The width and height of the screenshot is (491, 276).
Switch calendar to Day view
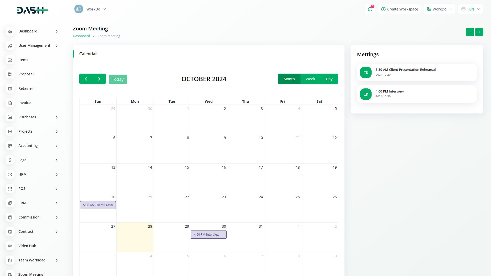(329, 79)
